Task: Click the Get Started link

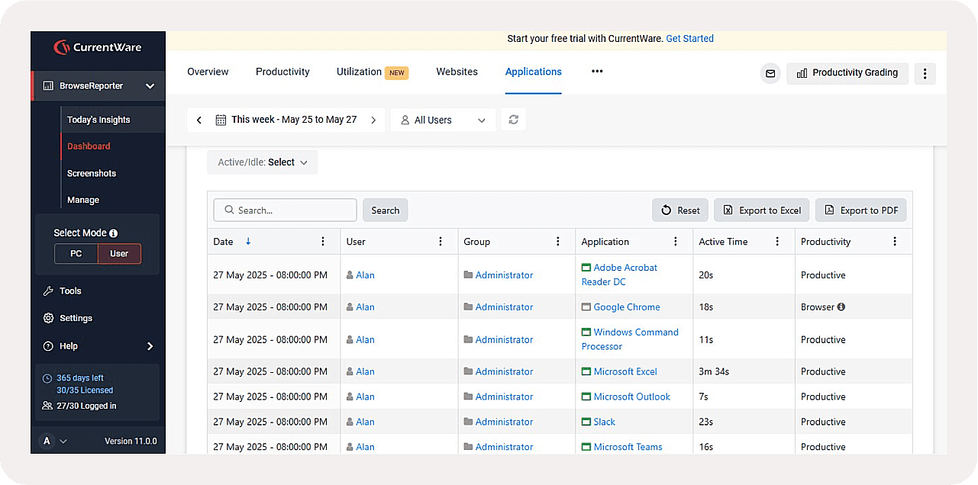Action: click(x=689, y=39)
